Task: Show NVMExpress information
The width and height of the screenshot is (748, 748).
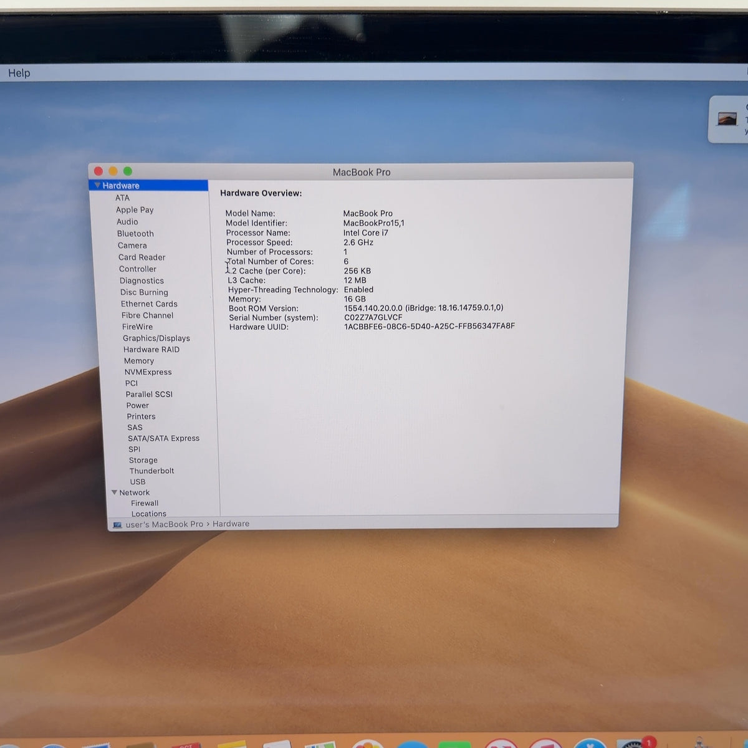Action: [148, 372]
